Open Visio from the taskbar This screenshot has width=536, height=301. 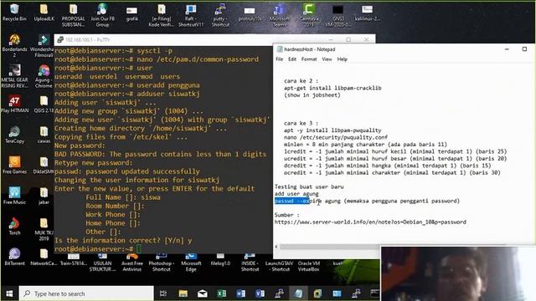pos(260,293)
